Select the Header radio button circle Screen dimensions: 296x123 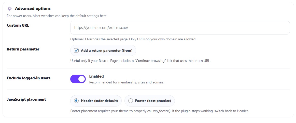coord(76,101)
